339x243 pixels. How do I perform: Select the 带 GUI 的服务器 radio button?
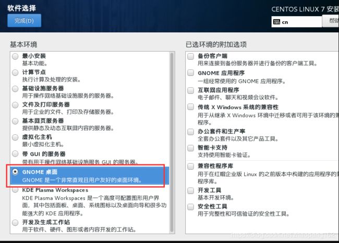pyautogui.click(x=15, y=154)
